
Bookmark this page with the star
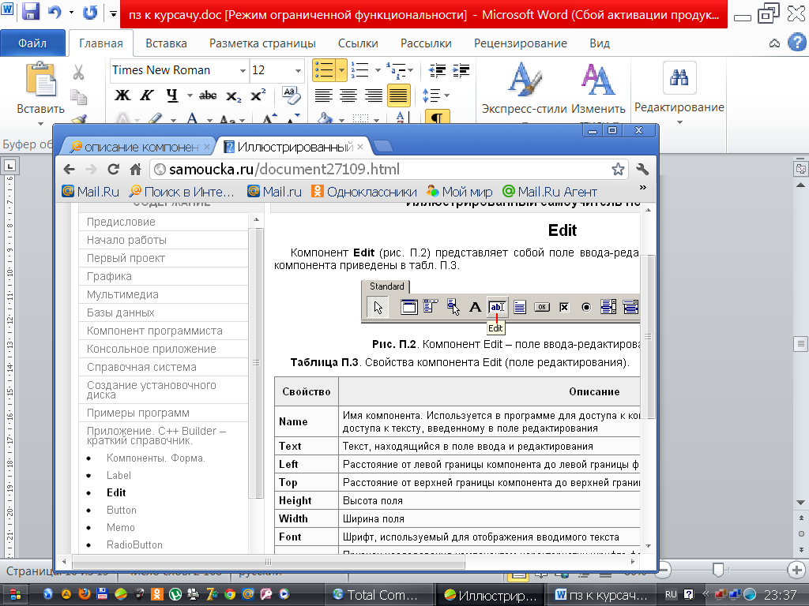(618, 169)
